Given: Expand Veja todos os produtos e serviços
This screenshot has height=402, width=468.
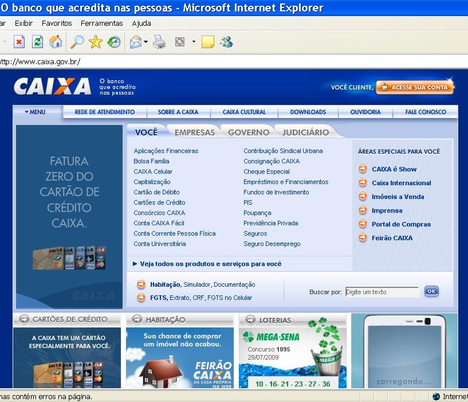Looking at the screenshot, I should click(207, 264).
